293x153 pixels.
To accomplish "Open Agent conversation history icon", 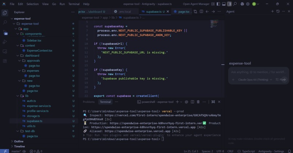I will click(278, 11).
